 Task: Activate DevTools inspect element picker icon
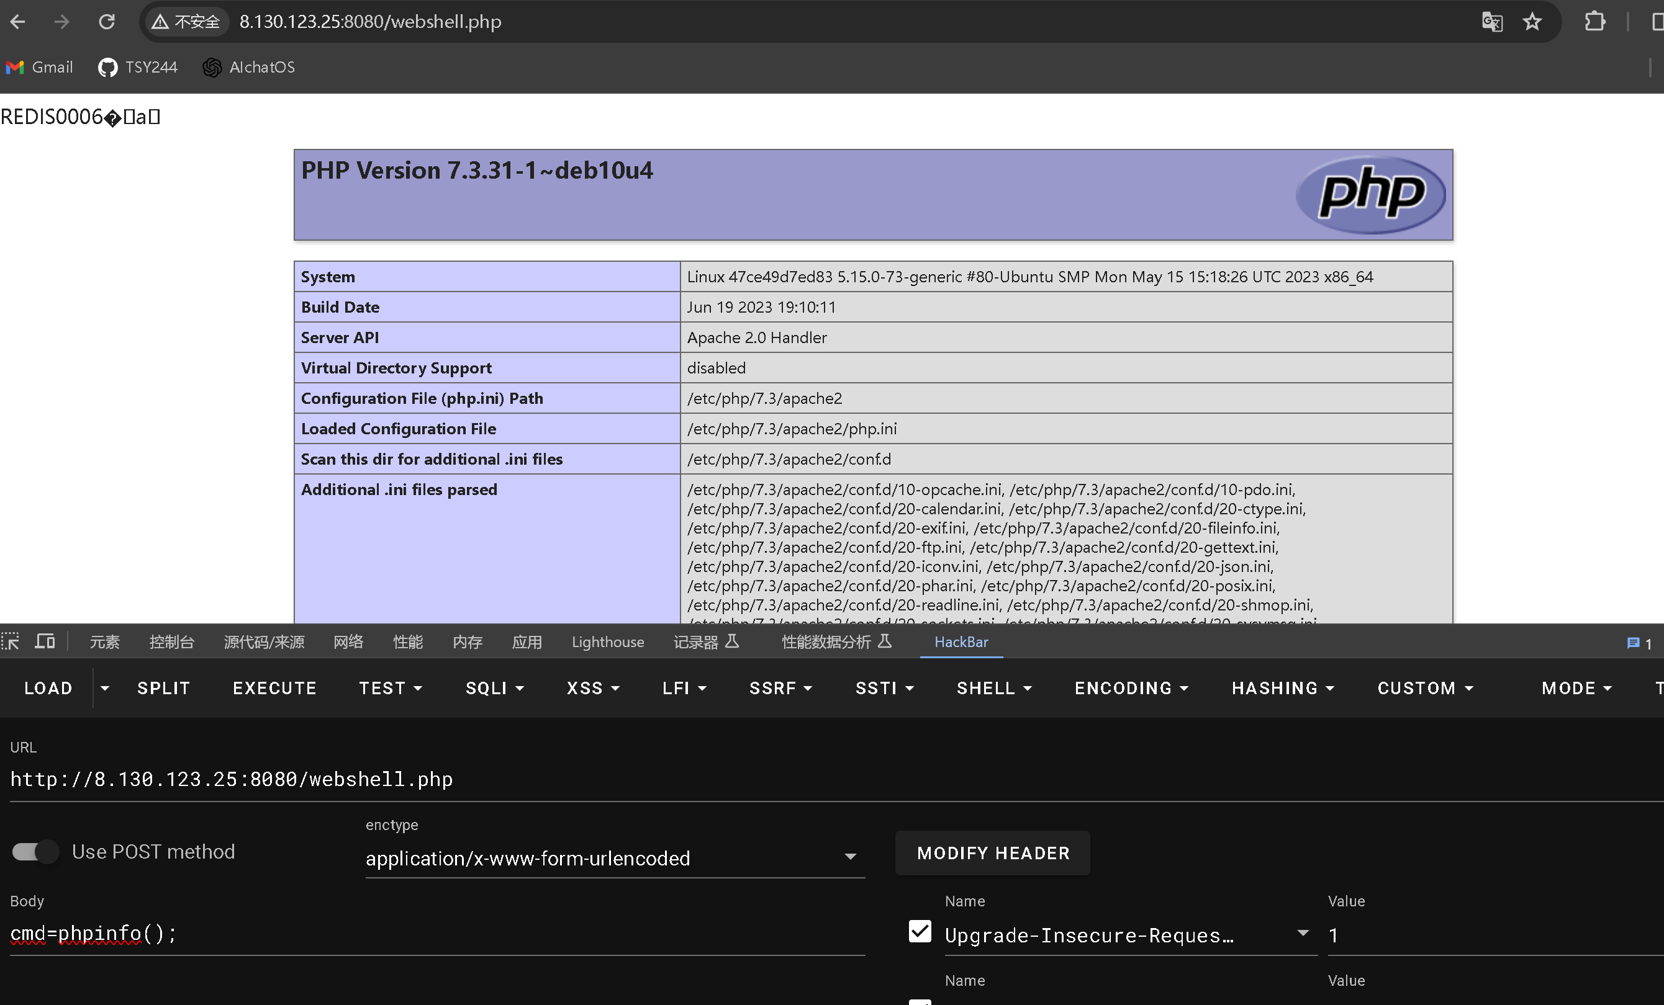coord(11,641)
